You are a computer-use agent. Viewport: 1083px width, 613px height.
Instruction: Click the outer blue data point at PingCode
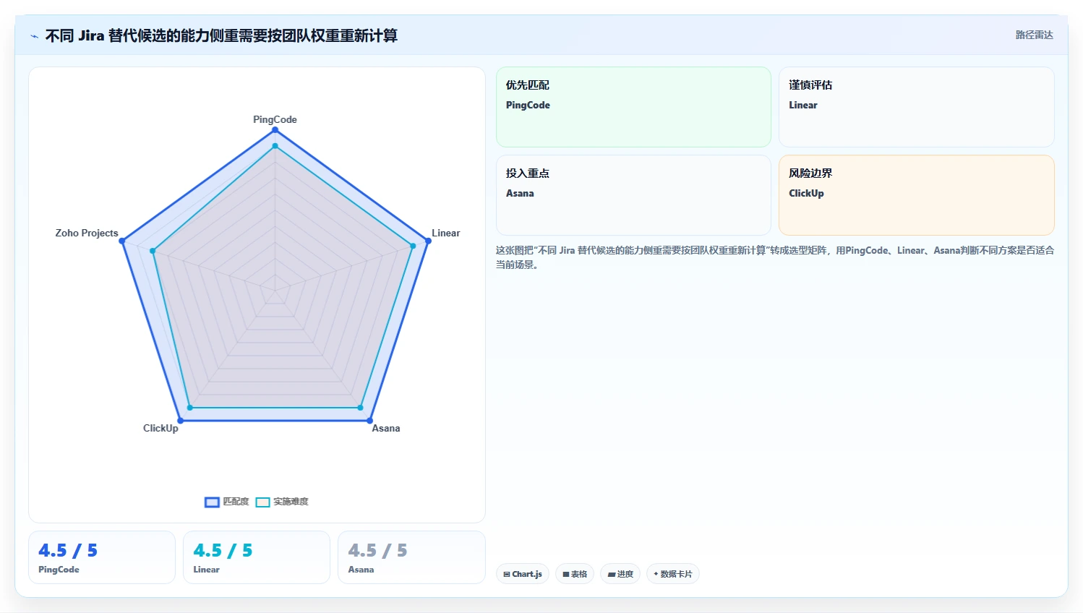275,130
